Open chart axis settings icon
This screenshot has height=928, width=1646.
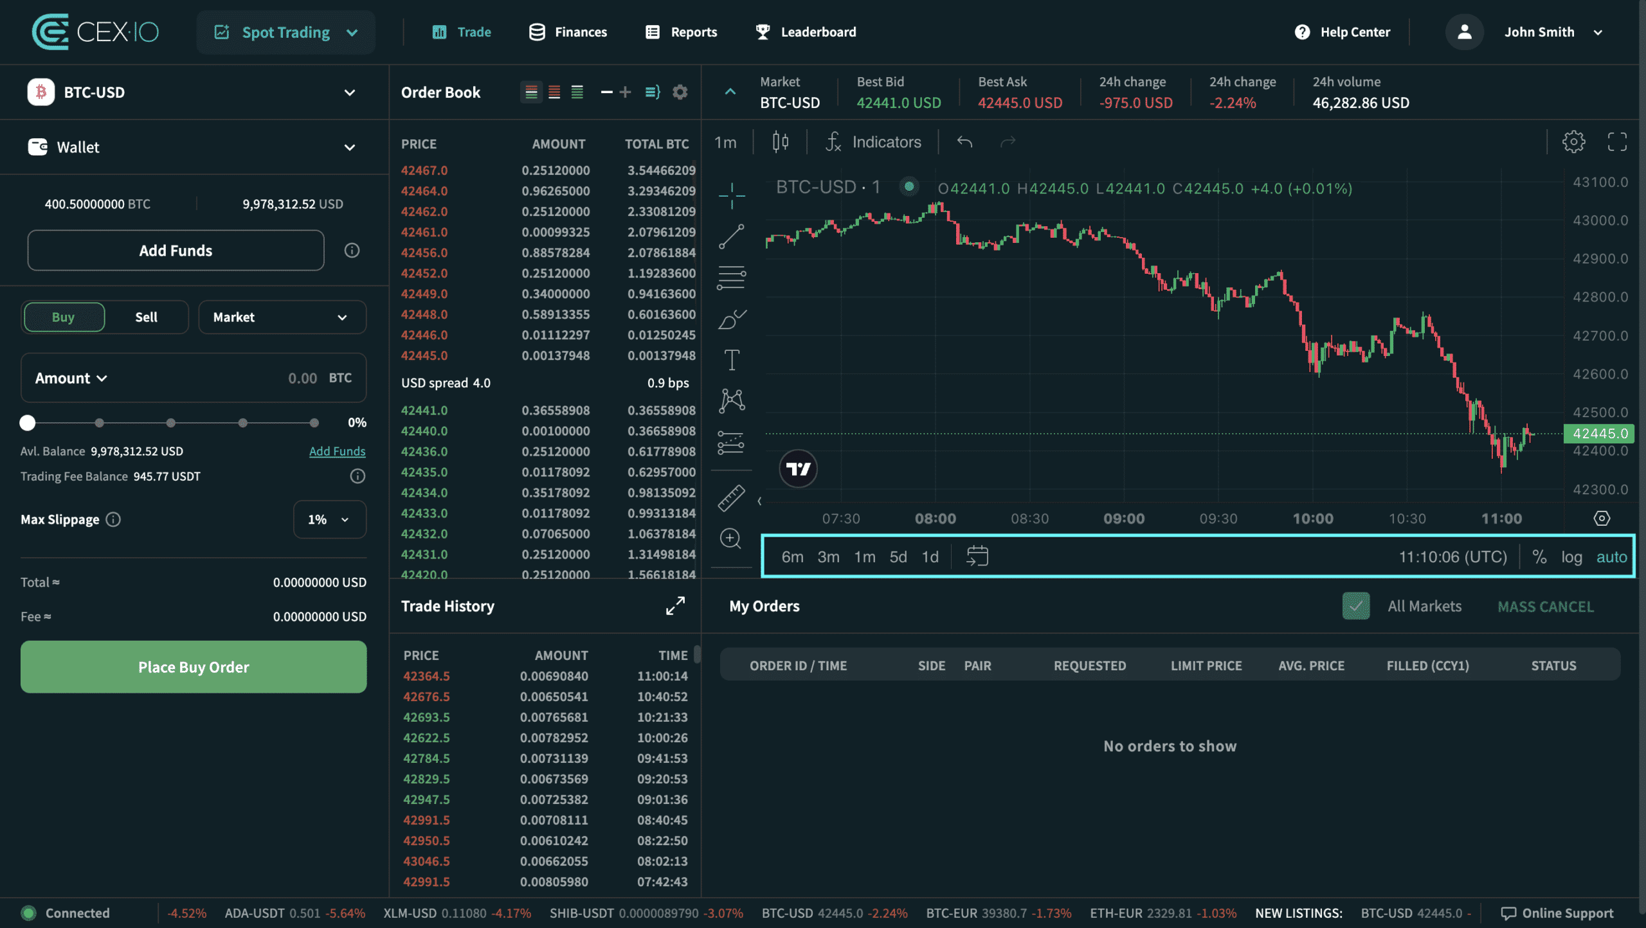click(x=1602, y=519)
